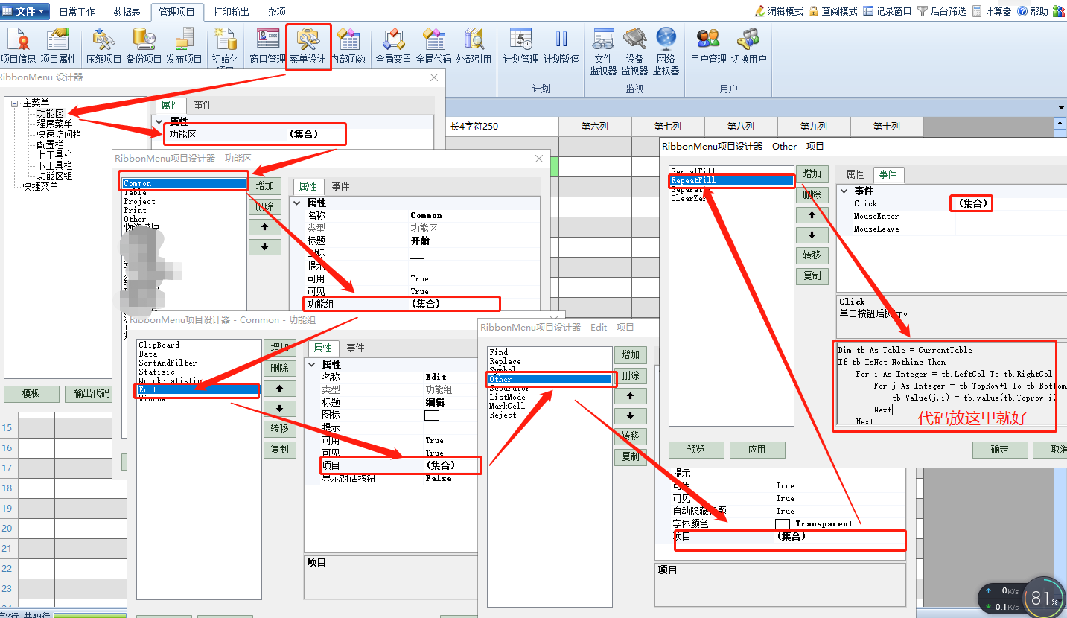
Task: Switch to 属性 tab in Other 项目 designer
Action: point(855,174)
